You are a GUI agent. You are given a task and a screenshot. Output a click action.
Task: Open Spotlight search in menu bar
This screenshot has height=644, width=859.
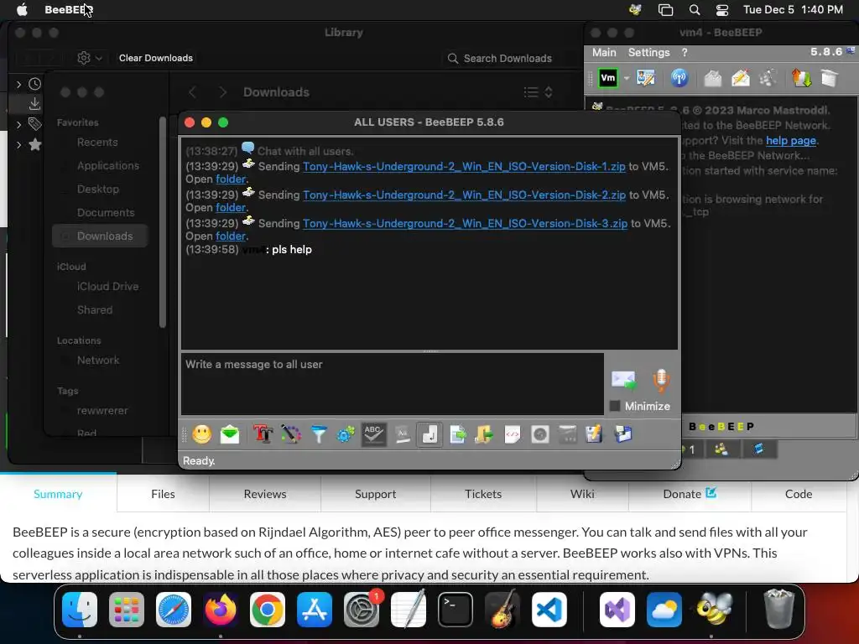(x=694, y=10)
